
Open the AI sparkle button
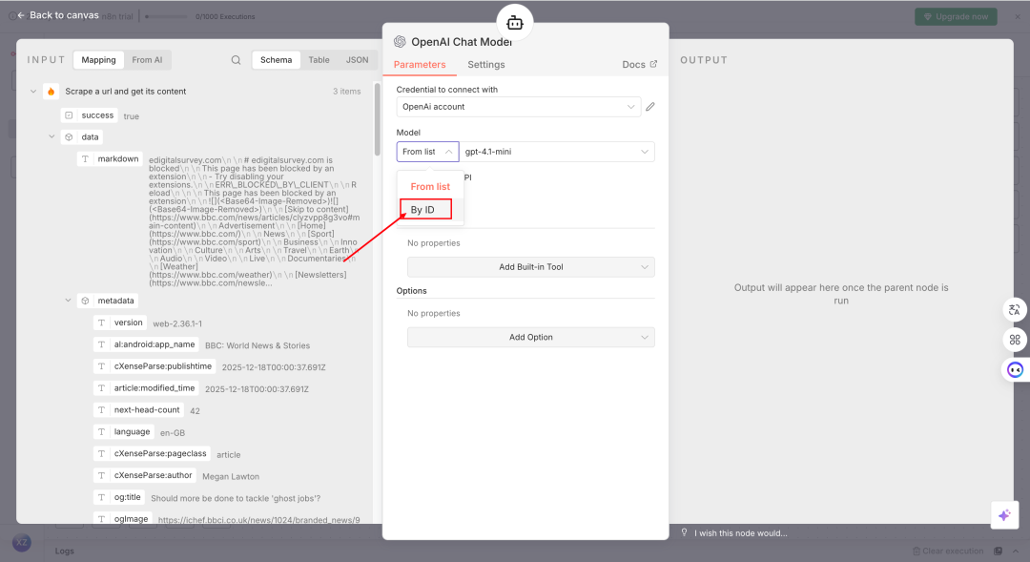(1003, 515)
